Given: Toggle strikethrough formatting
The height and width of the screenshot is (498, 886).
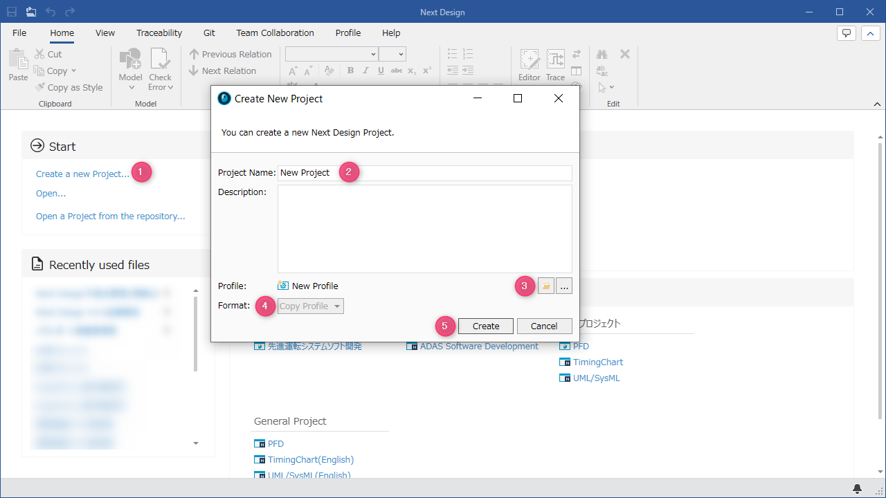Looking at the screenshot, I should tap(397, 71).
